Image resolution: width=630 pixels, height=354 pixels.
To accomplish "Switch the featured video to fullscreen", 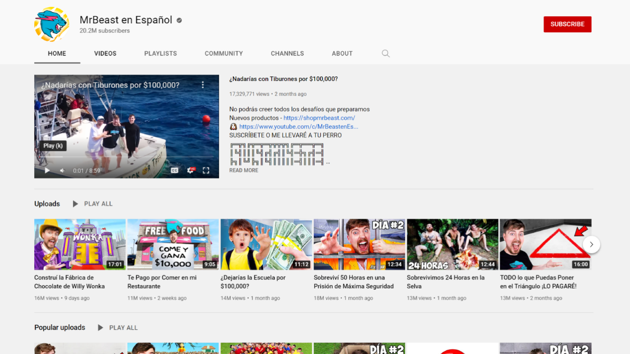I will [206, 170].
